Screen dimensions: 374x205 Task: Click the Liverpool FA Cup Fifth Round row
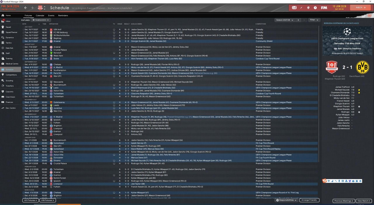pyautogui.click(x=170, y=184)
